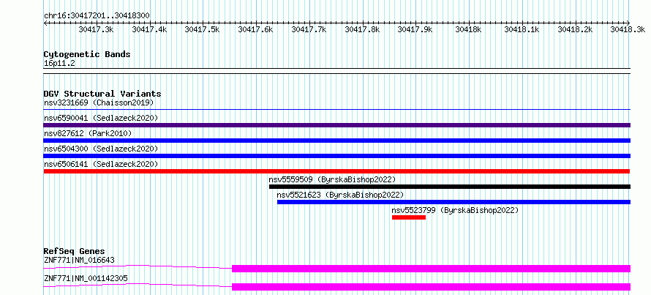The image size is (651, 295).
Task: Click the RefSeq Genes track title
Action: pyautogui.click(x=75, y=251)
